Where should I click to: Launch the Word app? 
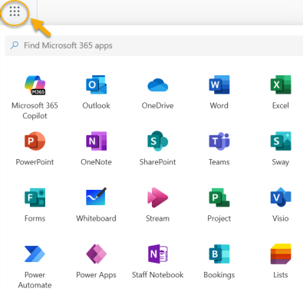219,85
